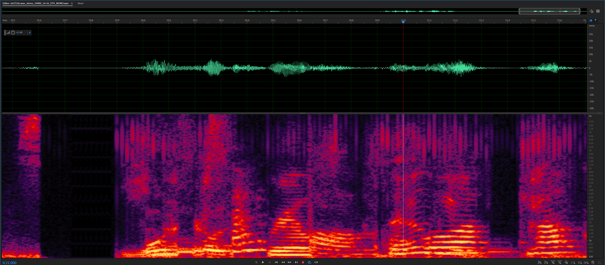The height and width of the screenshot is (265, 605).
Task: Click the 0:21.000 timecode display
Action: click(9, 263)
